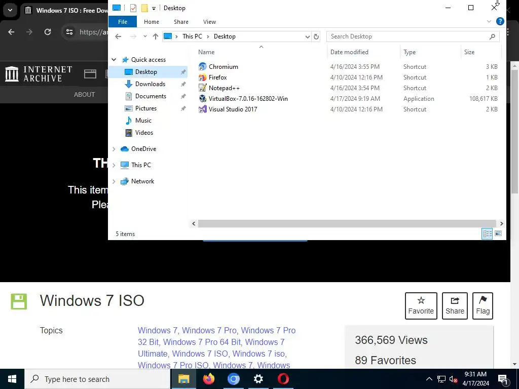This screenshot has width=519, height=389.
Task: Open the Chromium shortcut icon in file list
Action: [x=202, y=66]
